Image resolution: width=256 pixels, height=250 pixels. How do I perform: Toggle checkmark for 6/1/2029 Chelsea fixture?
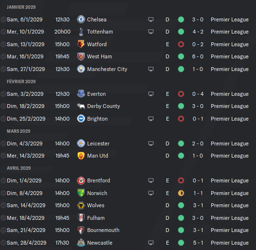tap(3, 19)
